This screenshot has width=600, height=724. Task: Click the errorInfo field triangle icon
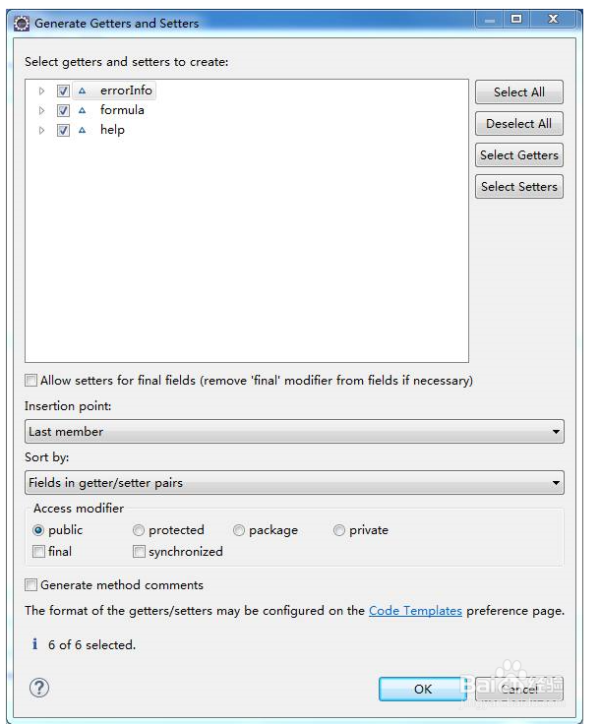(83, 90)
